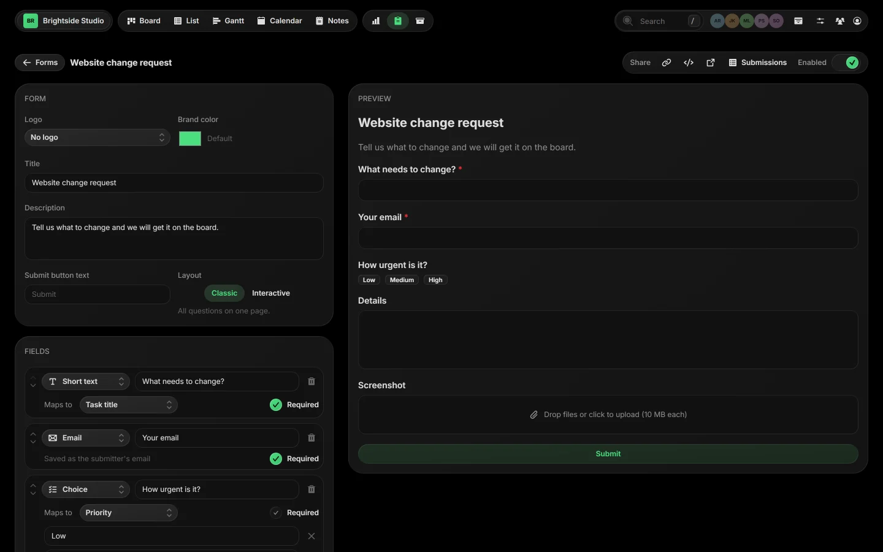Switch to the Gantt view
Viewport: 883px width, 552px height.
(x=228, y=21)
